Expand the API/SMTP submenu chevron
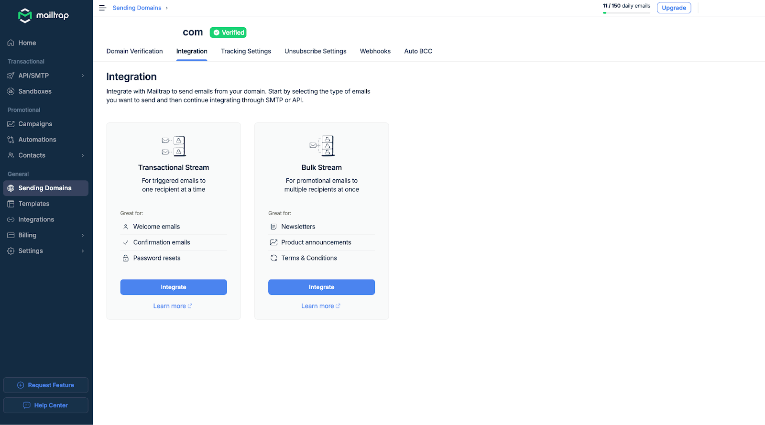This screenshot has height=425, width=765. (83, 76)
